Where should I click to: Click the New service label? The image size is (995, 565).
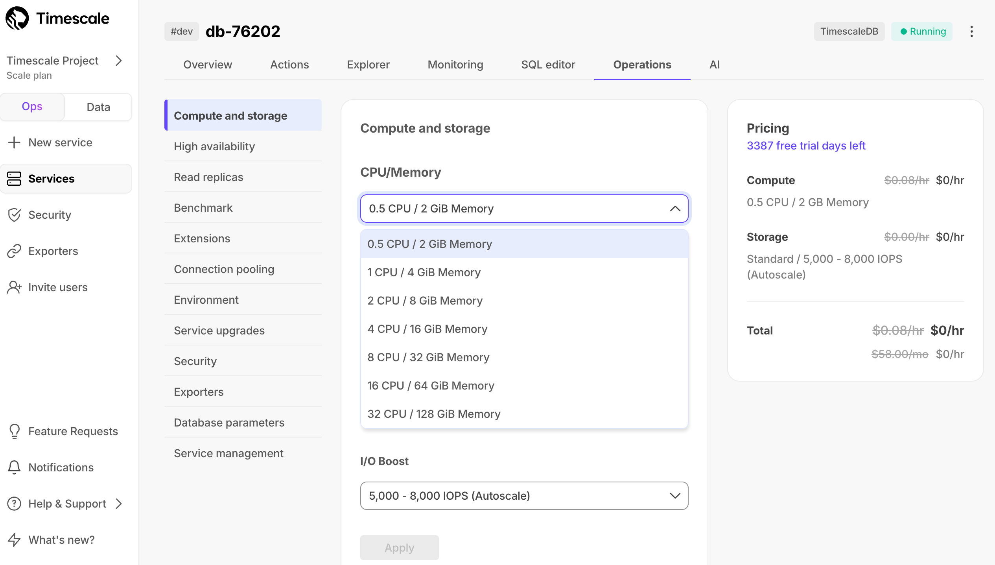pyautogui.click(x=60, y=142)
